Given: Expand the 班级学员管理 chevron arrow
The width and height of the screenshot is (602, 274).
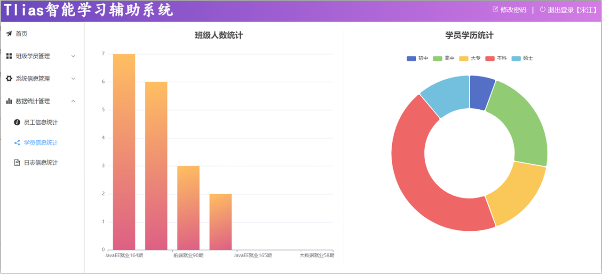Looking at the screenshot, I should click(73, 56).
